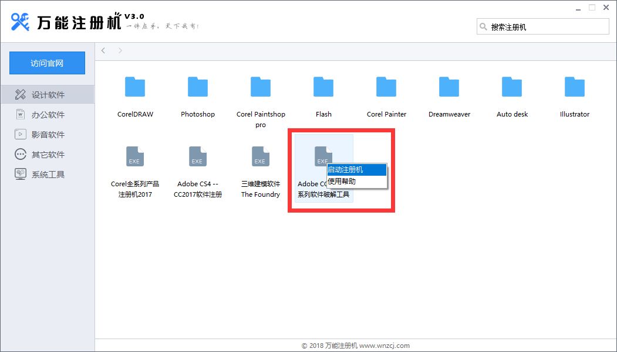
Task: Open the Auto desk folder
Action: click(x=512, y=87)
